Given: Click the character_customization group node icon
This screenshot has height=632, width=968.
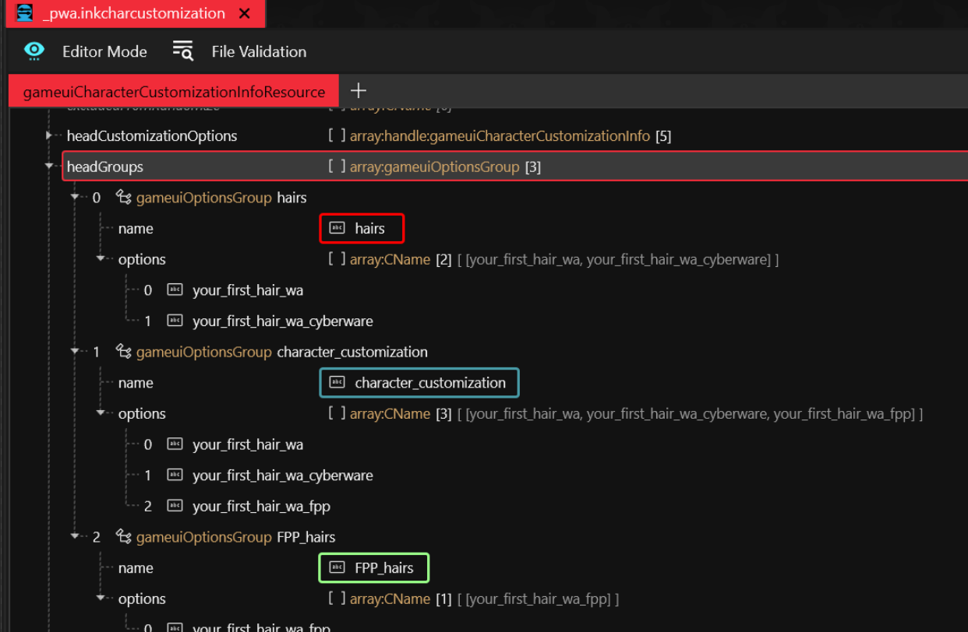Looking at the screenshot, I should point(123,352).
